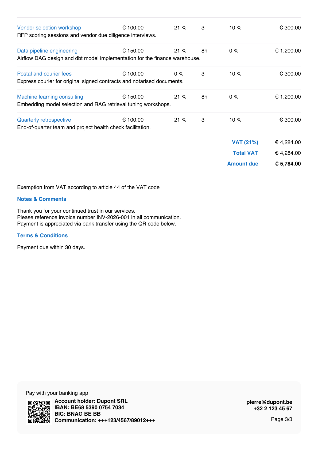Click the Quarterly retrospective link

click(44, 120)
